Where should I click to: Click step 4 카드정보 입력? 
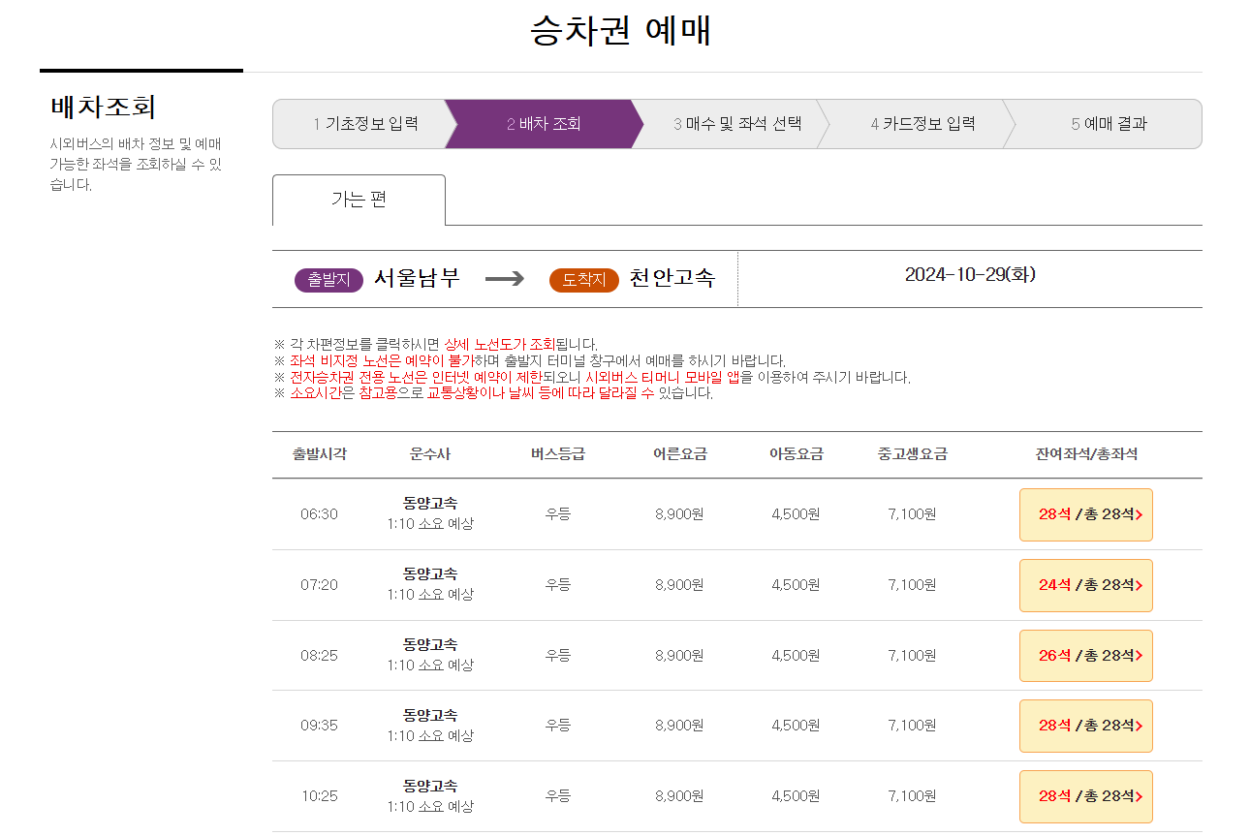(x=922, y=124)
